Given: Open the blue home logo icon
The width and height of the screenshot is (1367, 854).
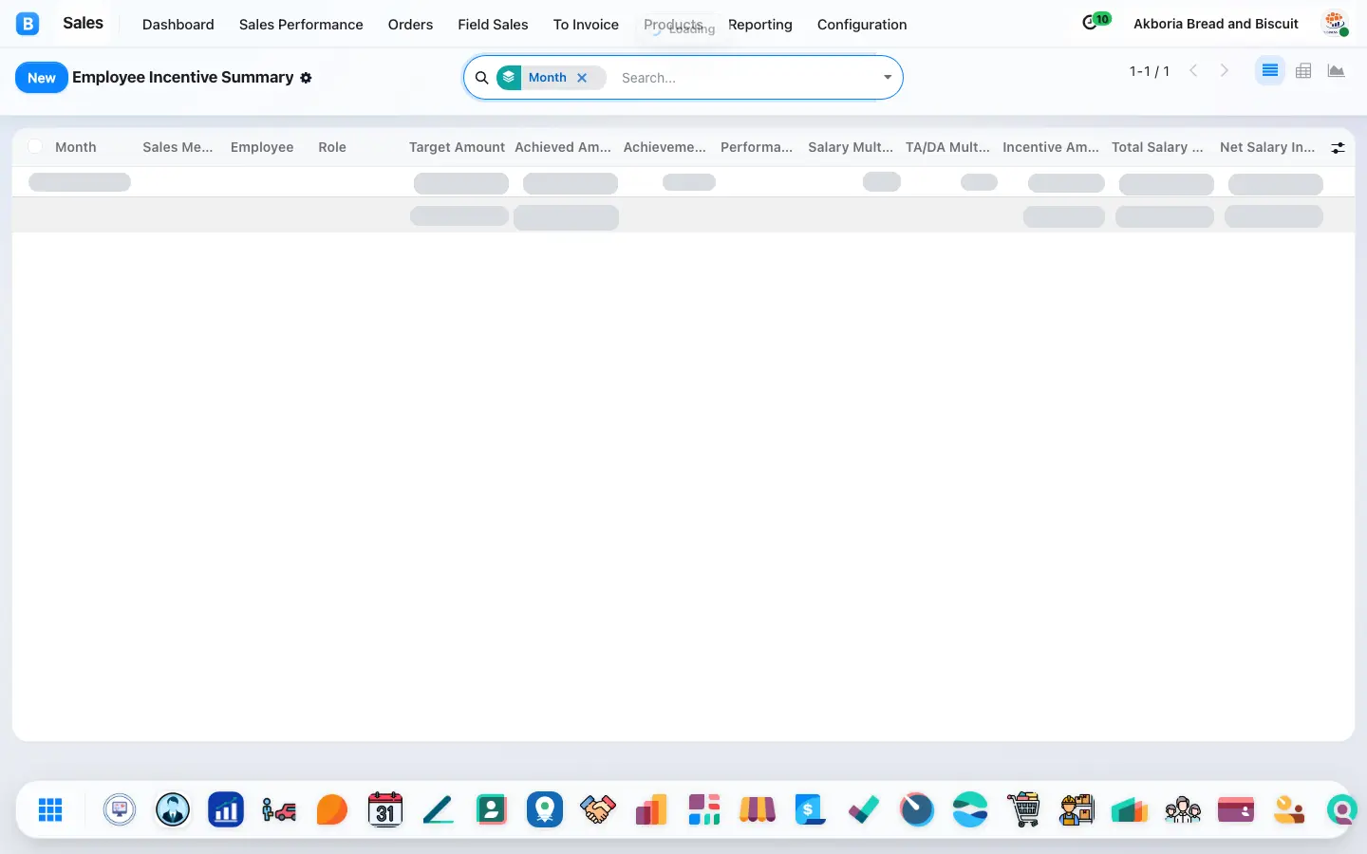Looking at the screenshot, I should pos(28,24).
